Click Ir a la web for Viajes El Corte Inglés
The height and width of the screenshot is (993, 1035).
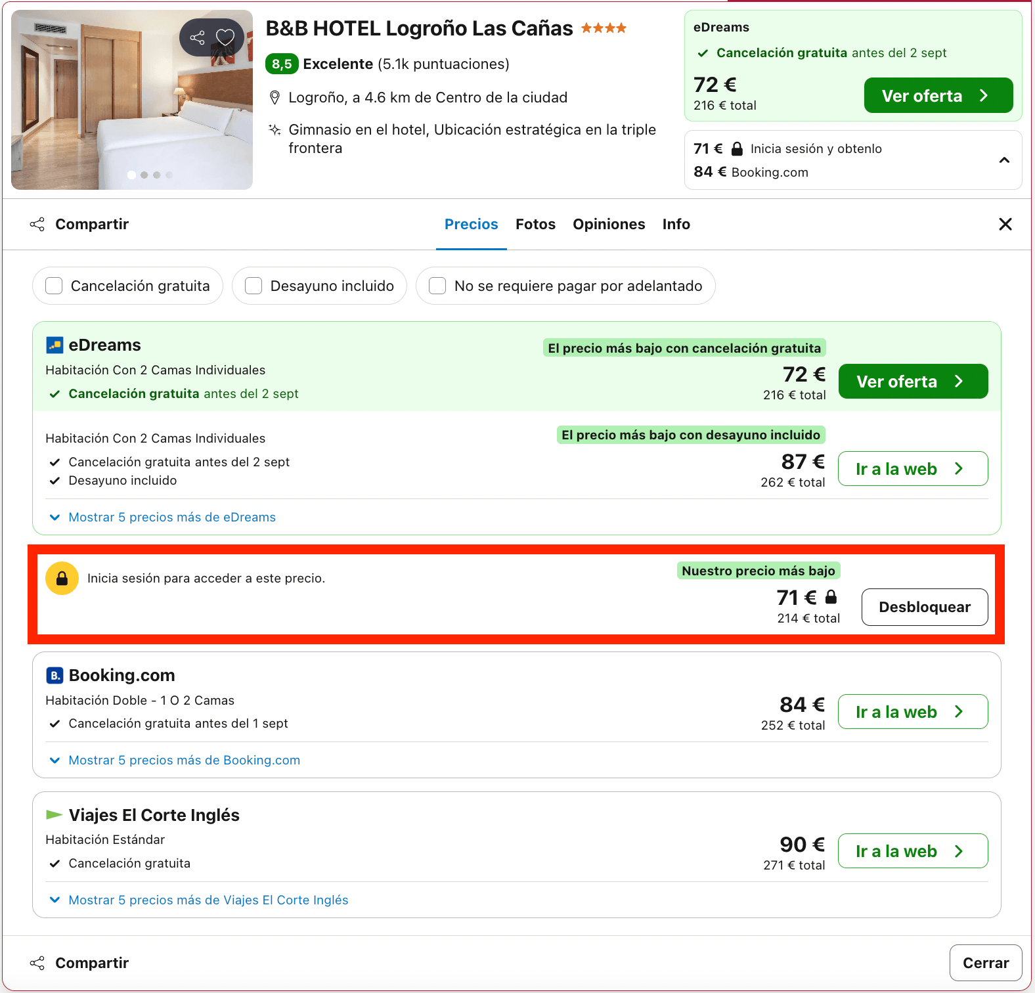tap(913, 851)
